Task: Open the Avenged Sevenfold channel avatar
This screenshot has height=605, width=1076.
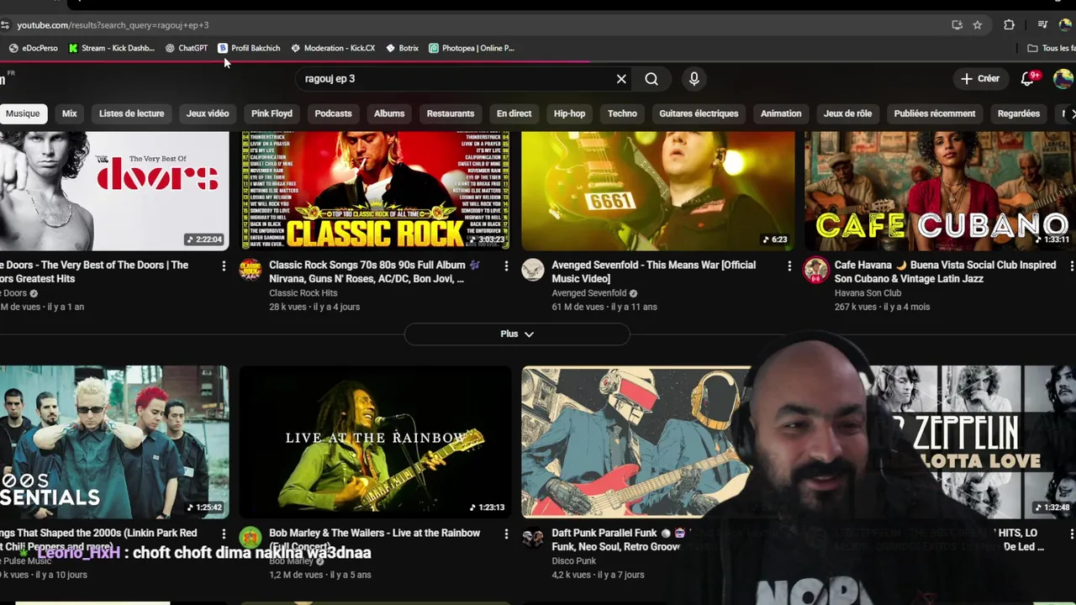Action: pyautogui.click(x=533, y=269)
